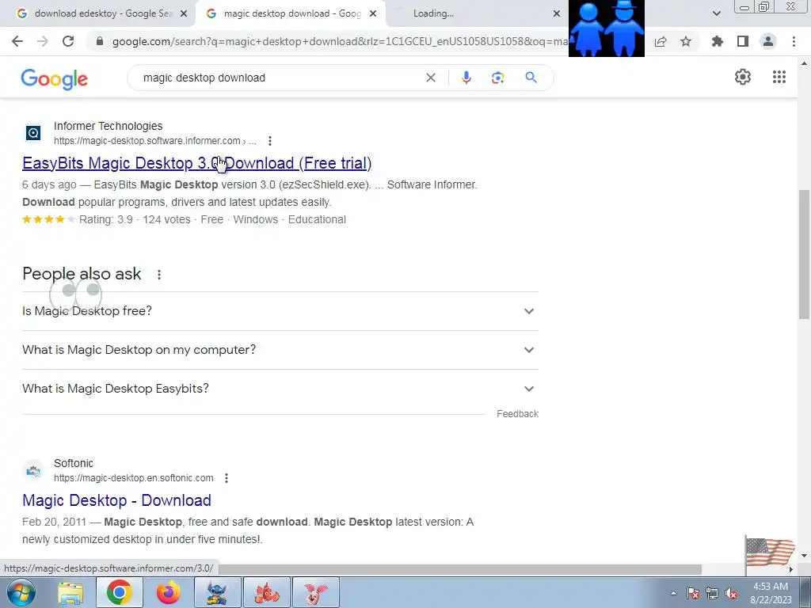This screenshot has width=811, height=608.
Task: Click the magic-desktop.en.softonic.com URL text
Action: (x=133, y=477)
